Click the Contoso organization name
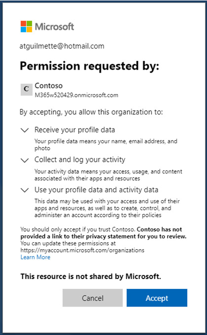This screenshot has height=335, width=207. coord(48,86)
